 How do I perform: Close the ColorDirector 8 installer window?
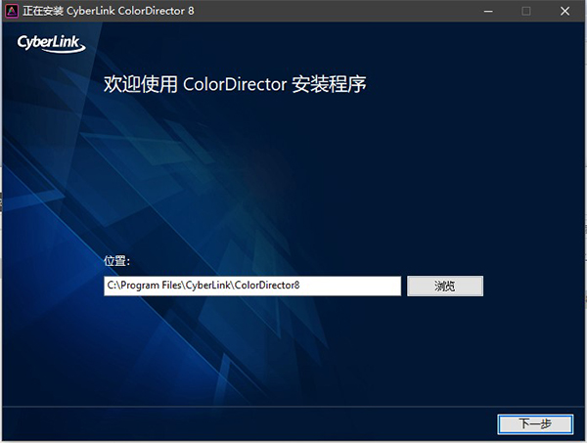564,11
